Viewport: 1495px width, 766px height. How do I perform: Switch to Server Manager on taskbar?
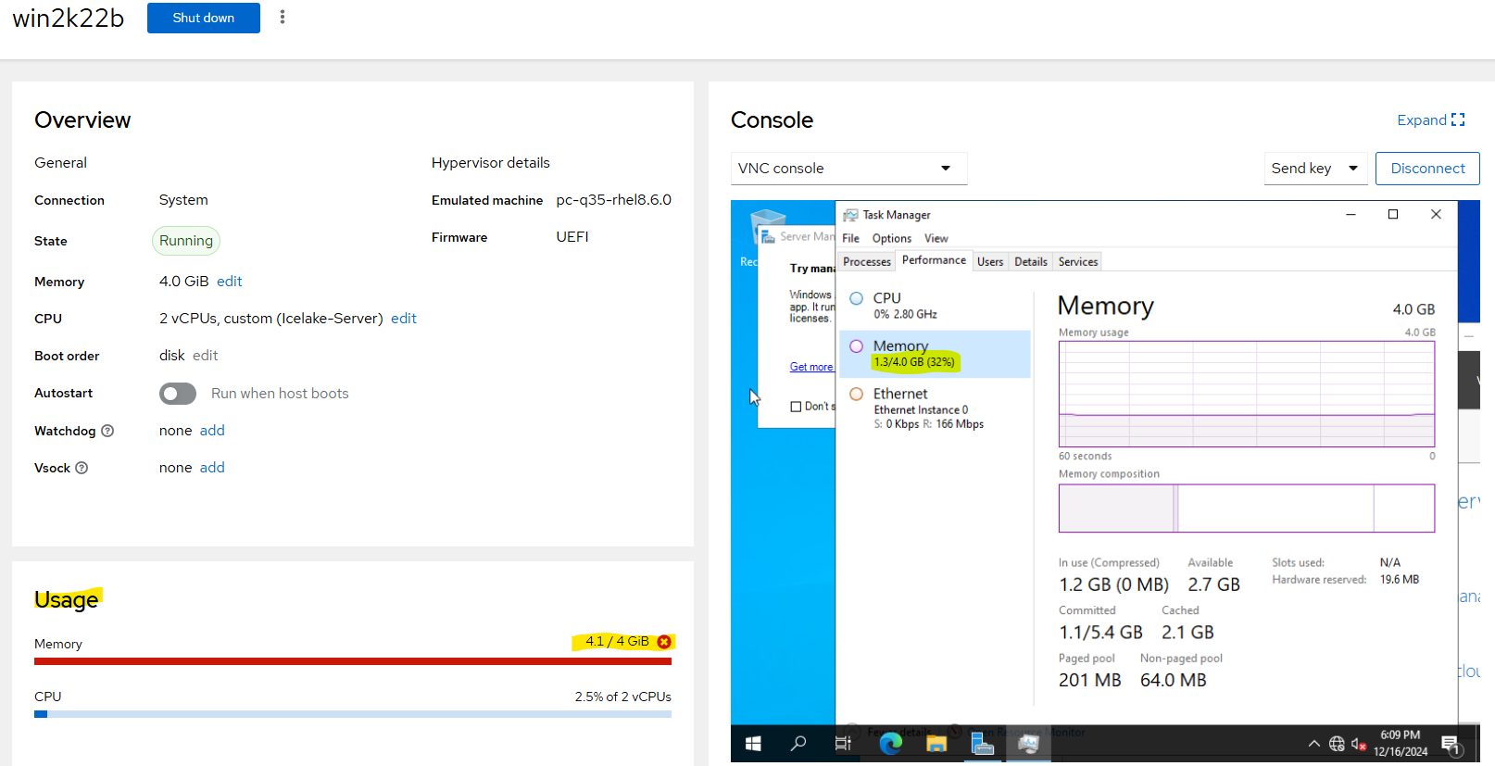[982, 744]
